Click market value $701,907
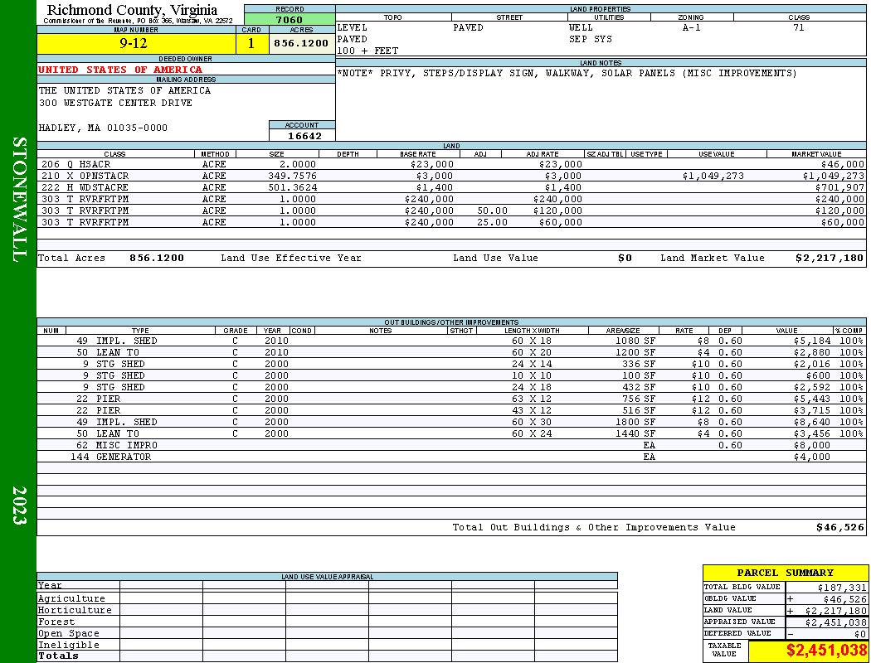 pos(839,187)
